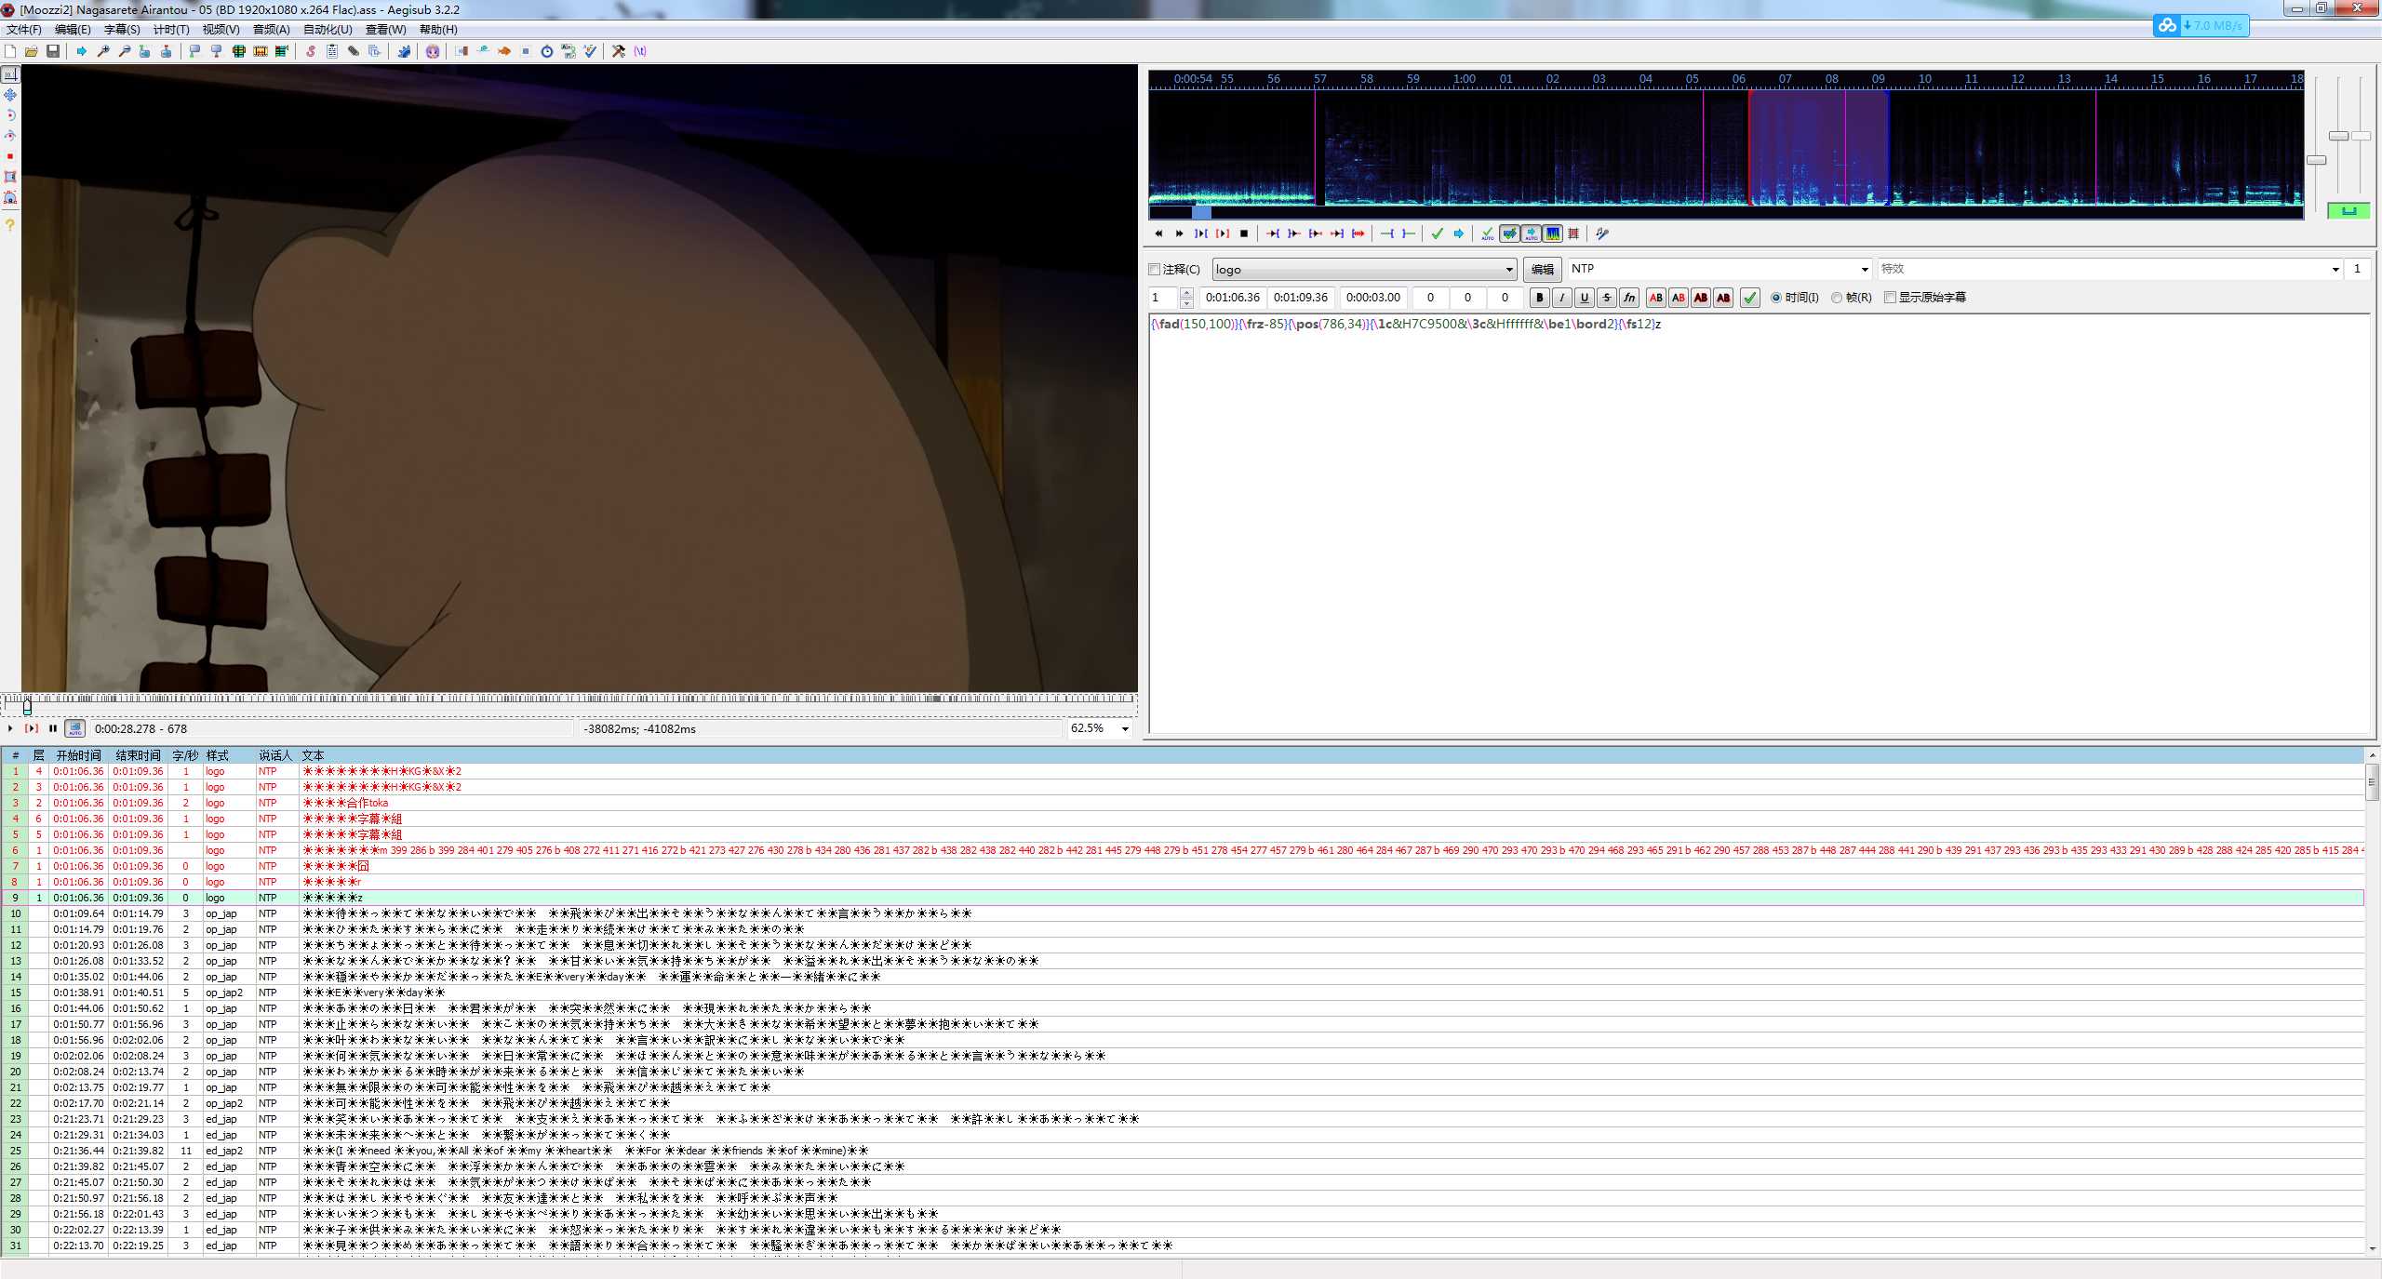The width and height of the screenshot is (2382, 1279).
Task: Select subtitle row 15 with op_jap2 style
Action: pos(1183,993)
